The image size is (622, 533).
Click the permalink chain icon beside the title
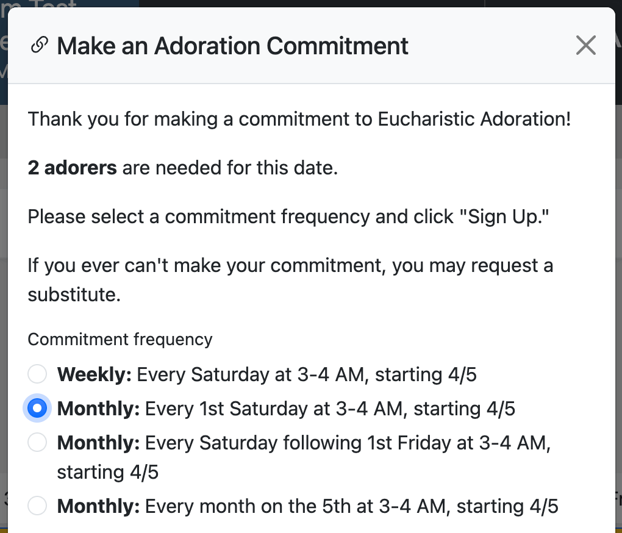[x=39, y=45]
